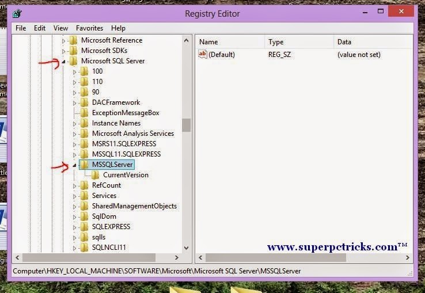The width and height of the screenshot is (425, 293).
Task: Click the SQLEXPRESS folder icon
Action: pos(84,227)
